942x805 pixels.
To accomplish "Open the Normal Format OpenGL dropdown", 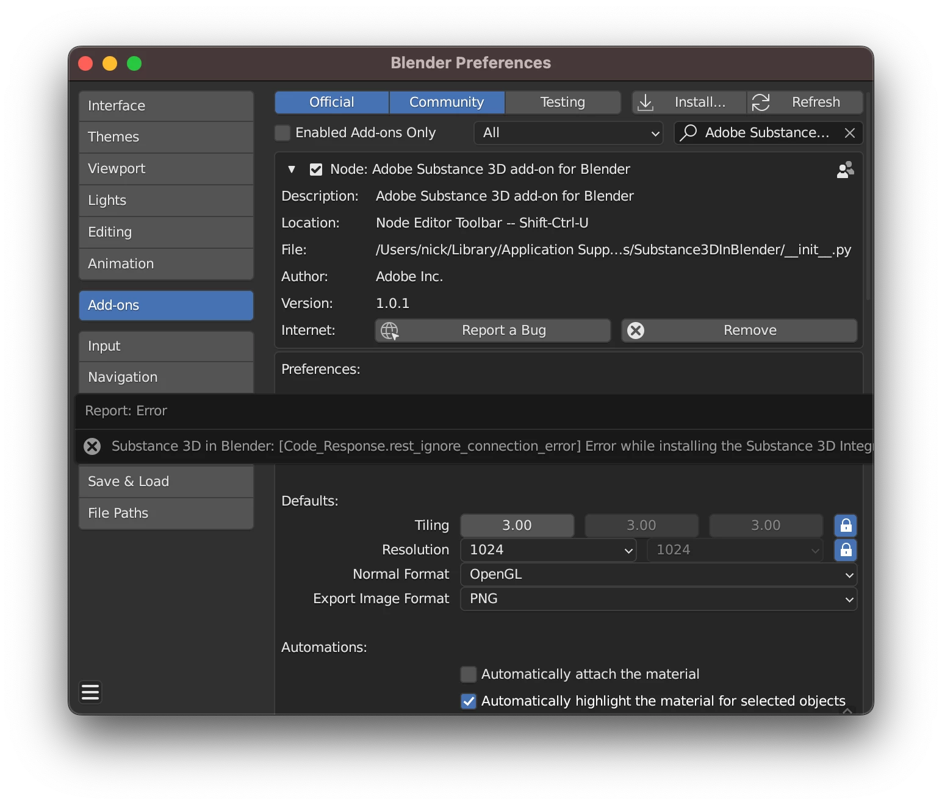I will tap(658, 574).
